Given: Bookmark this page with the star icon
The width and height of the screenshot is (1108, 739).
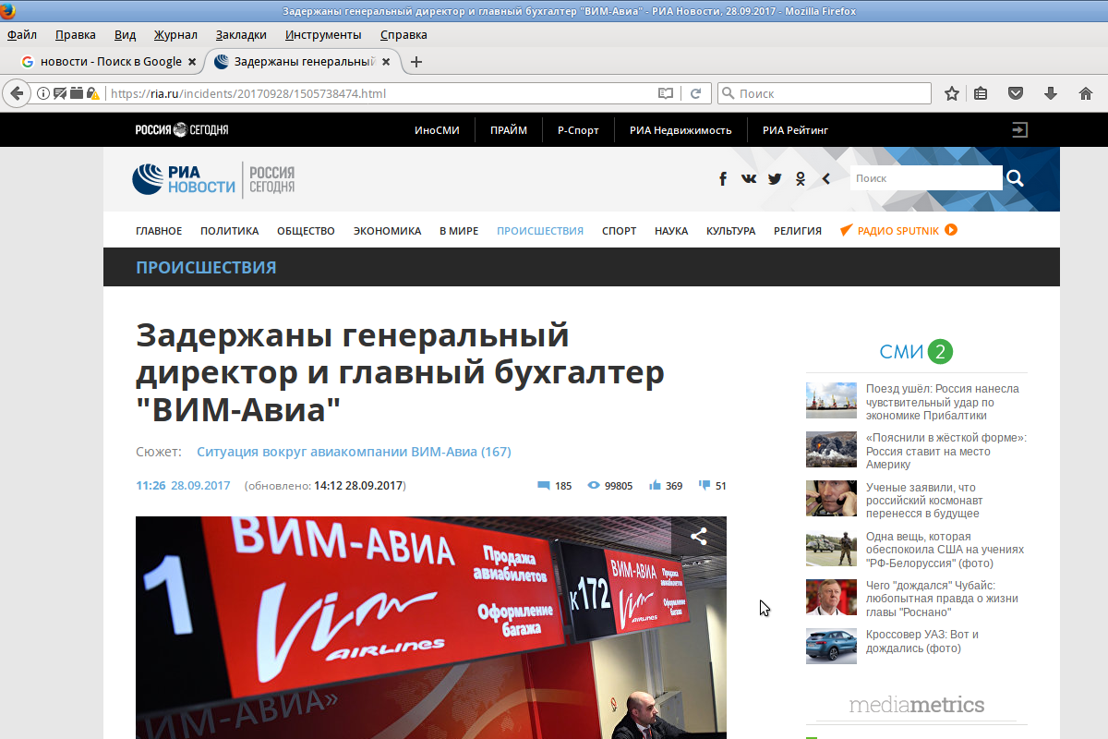Looking at the screenshot, I should pyautogui.click(x=952, y=93).
